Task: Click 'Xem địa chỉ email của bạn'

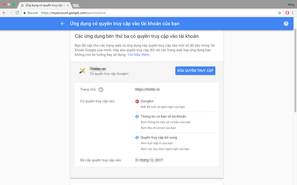Action: point(158,128)
